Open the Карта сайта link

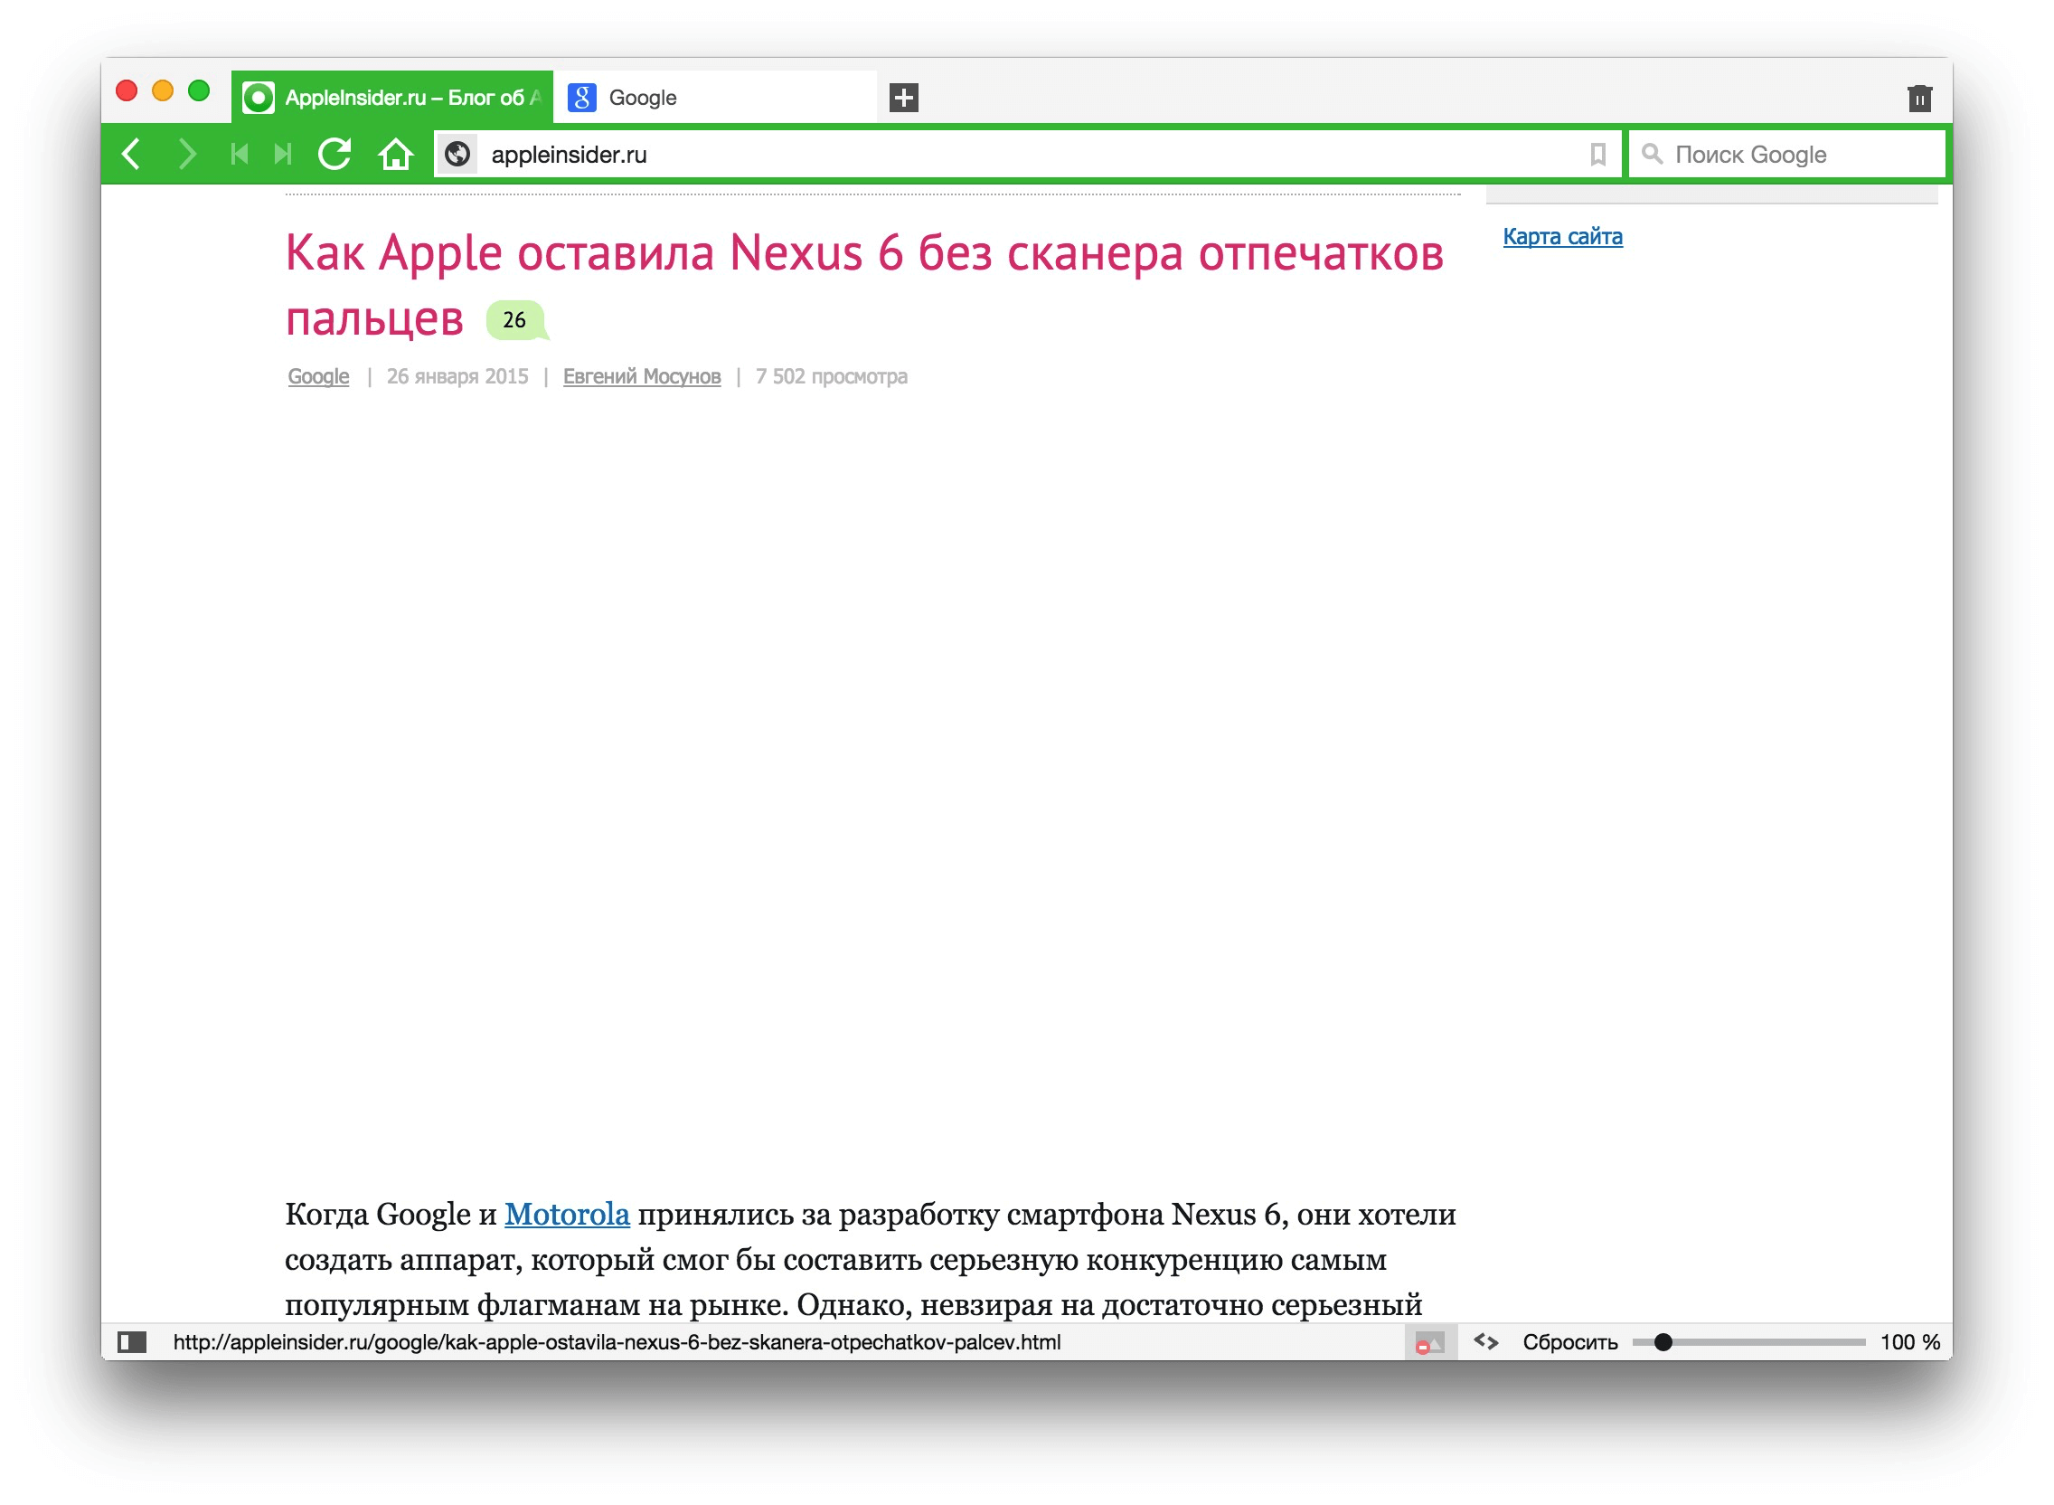[1562, 237]
